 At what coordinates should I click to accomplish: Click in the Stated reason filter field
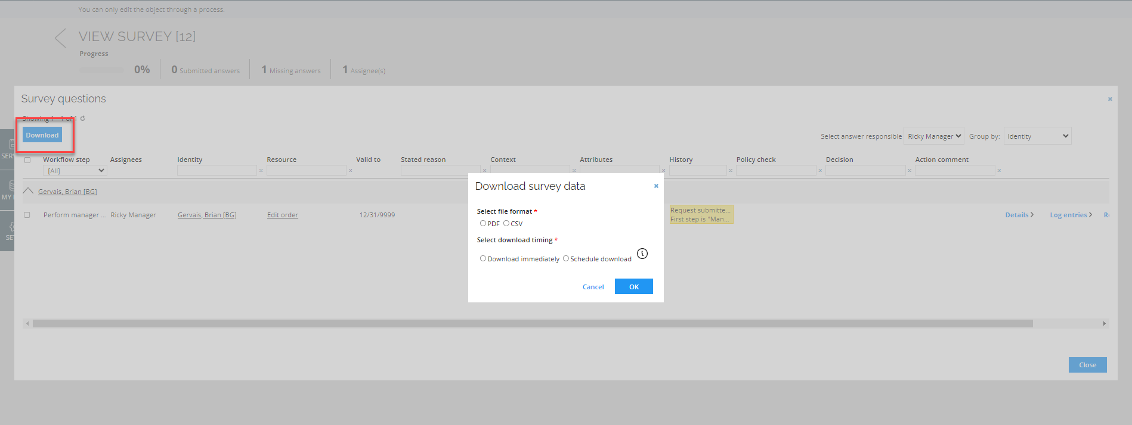click(x=441, y=171)
